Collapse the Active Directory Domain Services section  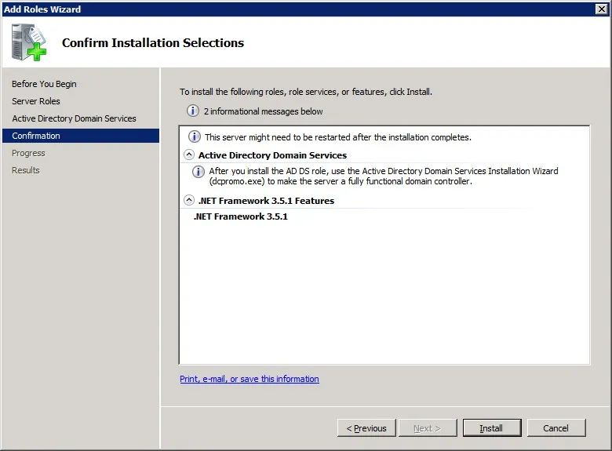pos(189,155)
